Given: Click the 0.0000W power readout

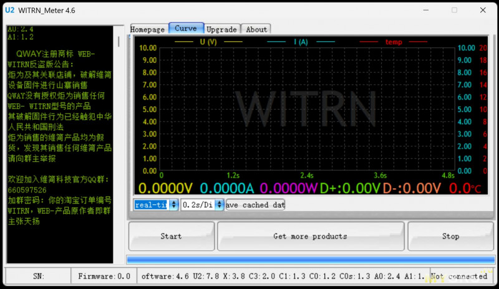Looking at the screenshot, I should 289,188.
